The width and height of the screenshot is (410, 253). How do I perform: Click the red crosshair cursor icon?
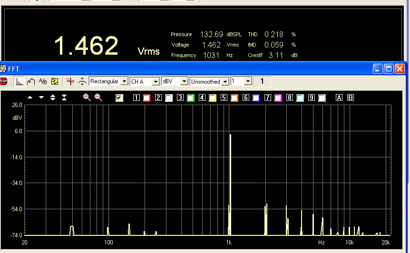click(x=70, y=81)
